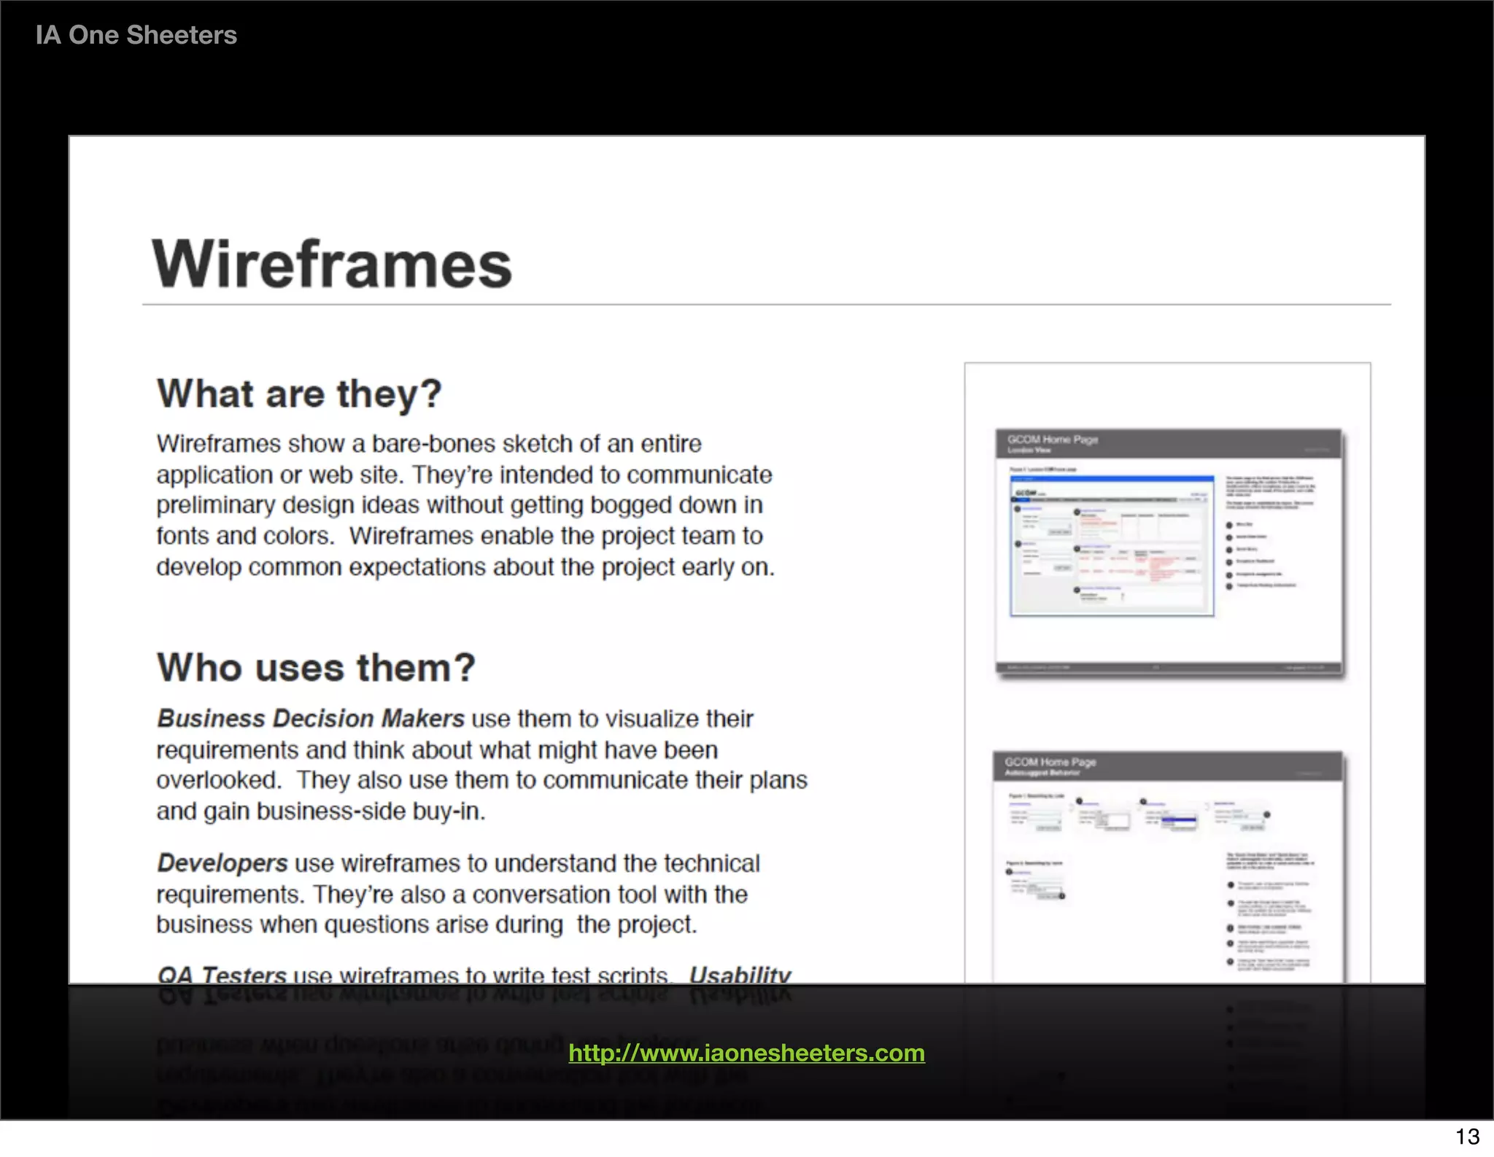The width and height of the screenshot is (1494, 1157).
Task: Click the paragraph beginning 'Wireframes show a bare-bones'
Action: tap(464, 505)
